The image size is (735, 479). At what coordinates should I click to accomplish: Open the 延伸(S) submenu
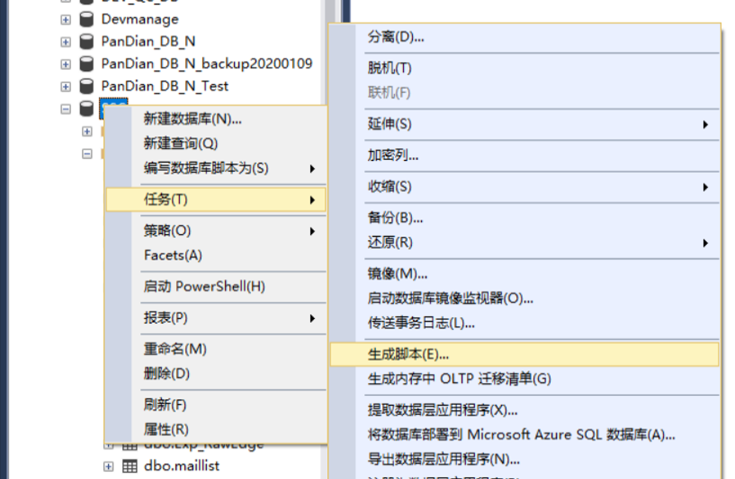[524, 124]
